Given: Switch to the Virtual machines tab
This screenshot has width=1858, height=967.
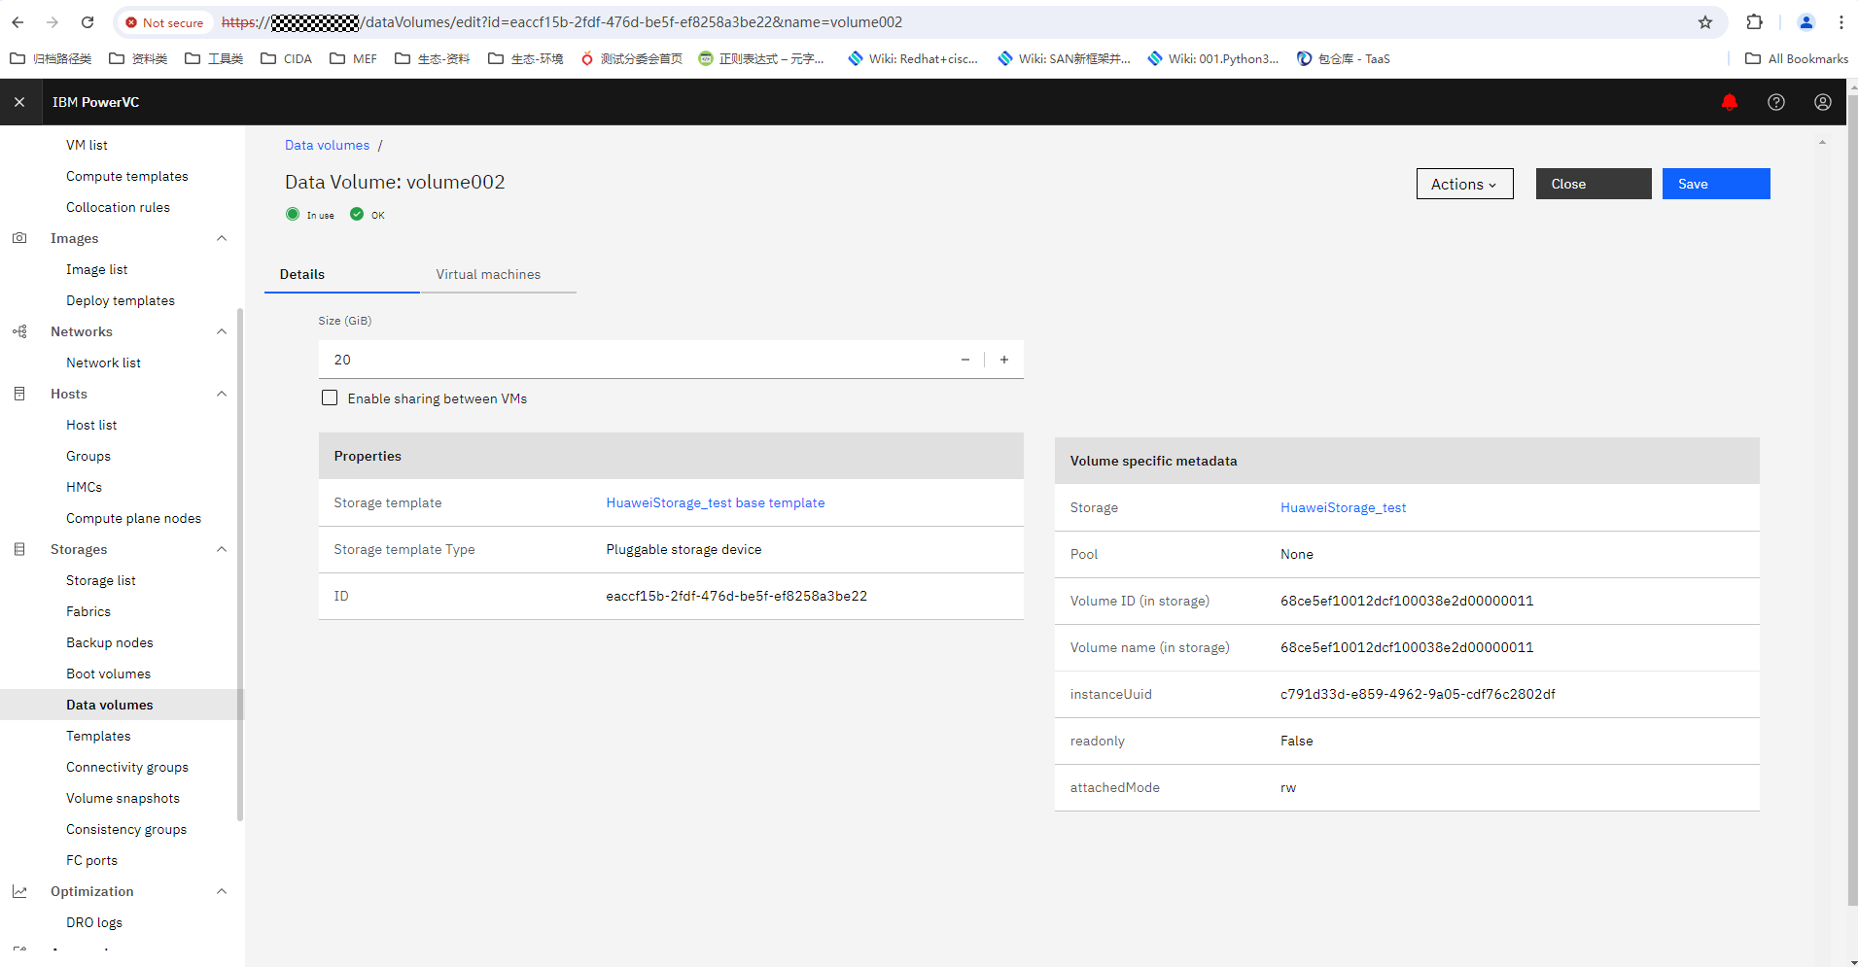Looking at the screenshot, I should coord(498,274).
